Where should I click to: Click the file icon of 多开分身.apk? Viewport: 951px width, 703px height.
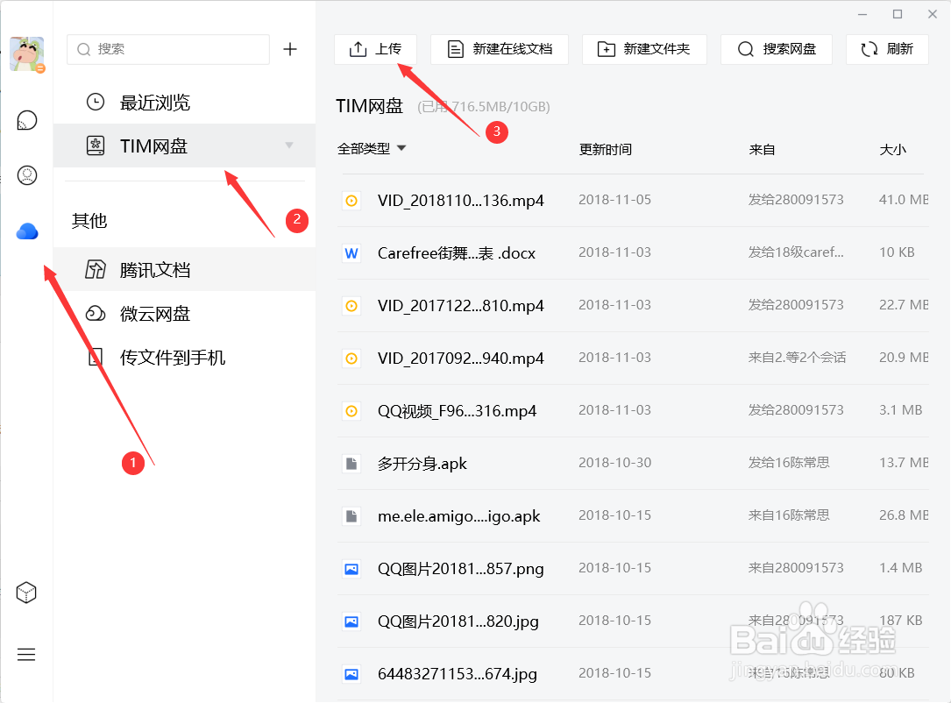[351, 464]
